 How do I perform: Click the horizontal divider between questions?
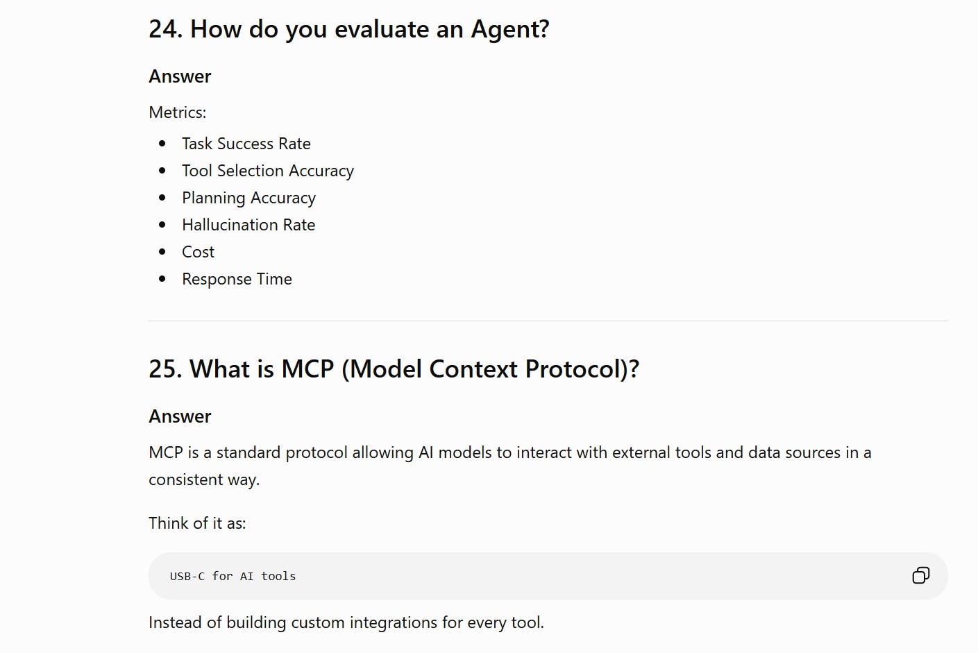[548, 321]
